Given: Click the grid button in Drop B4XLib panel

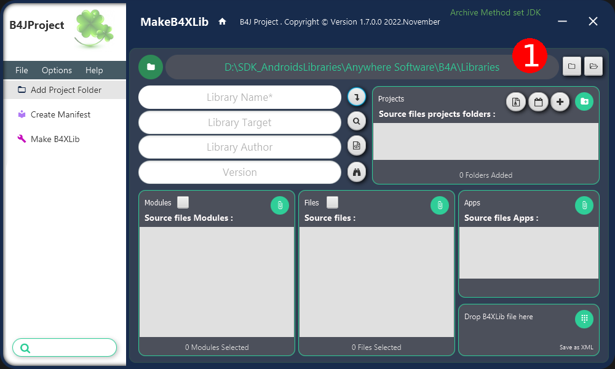Looking at the screenshot, I should point(584,319).
